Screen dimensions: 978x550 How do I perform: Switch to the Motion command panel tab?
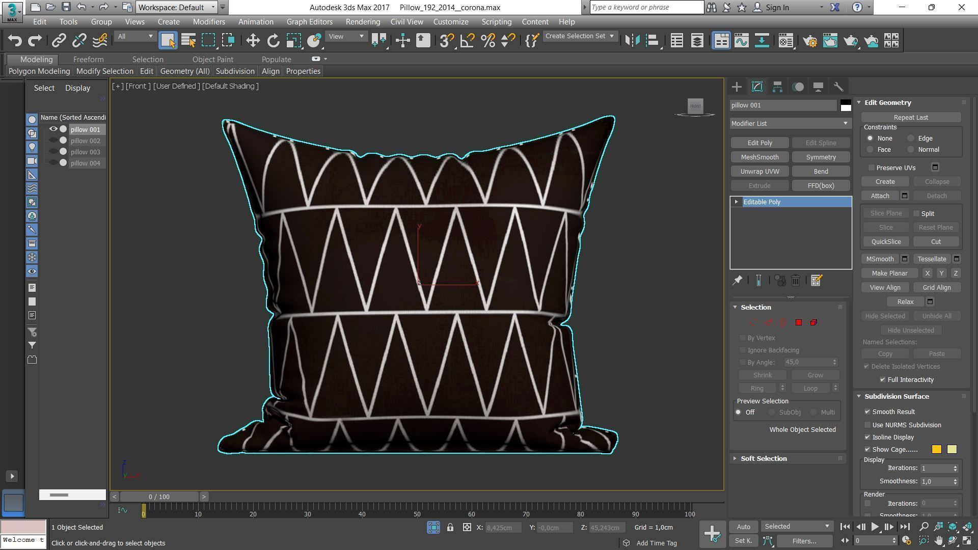(x=798, y=87)
